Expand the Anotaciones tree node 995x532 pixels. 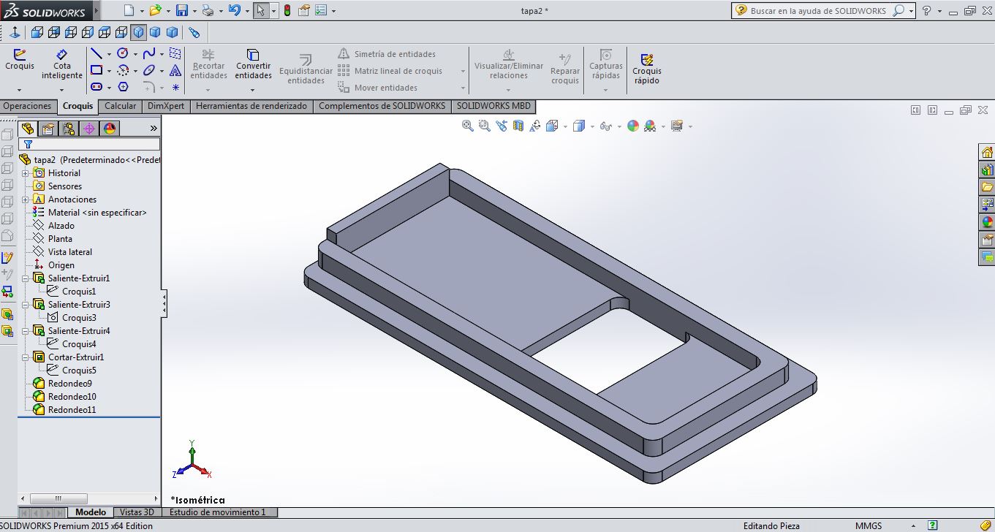26,199
